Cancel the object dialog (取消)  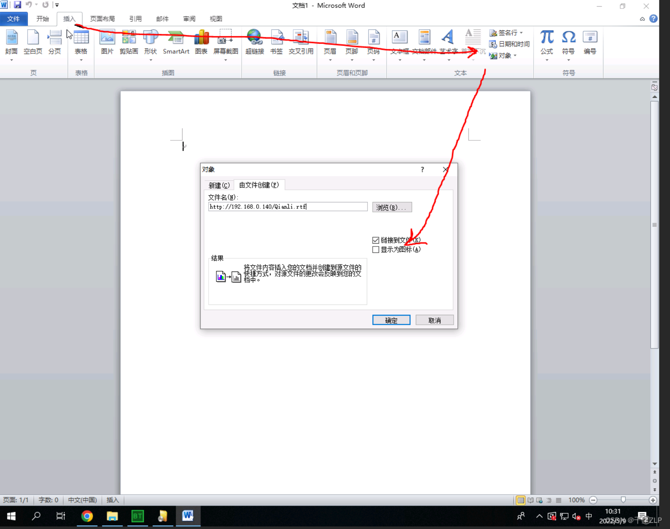[435, 320]
